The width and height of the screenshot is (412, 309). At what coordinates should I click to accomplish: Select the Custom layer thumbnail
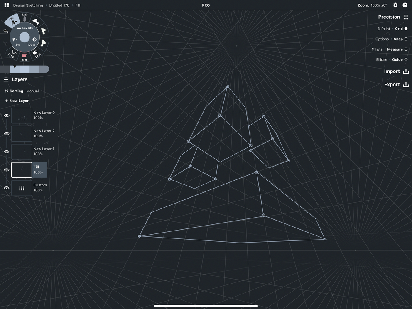[21, 187]
